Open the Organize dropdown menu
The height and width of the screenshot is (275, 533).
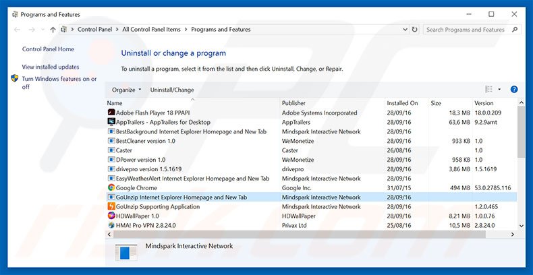point(126,90)
